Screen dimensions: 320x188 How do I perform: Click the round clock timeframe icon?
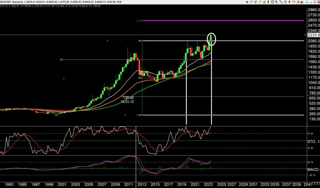pos(272,2)
